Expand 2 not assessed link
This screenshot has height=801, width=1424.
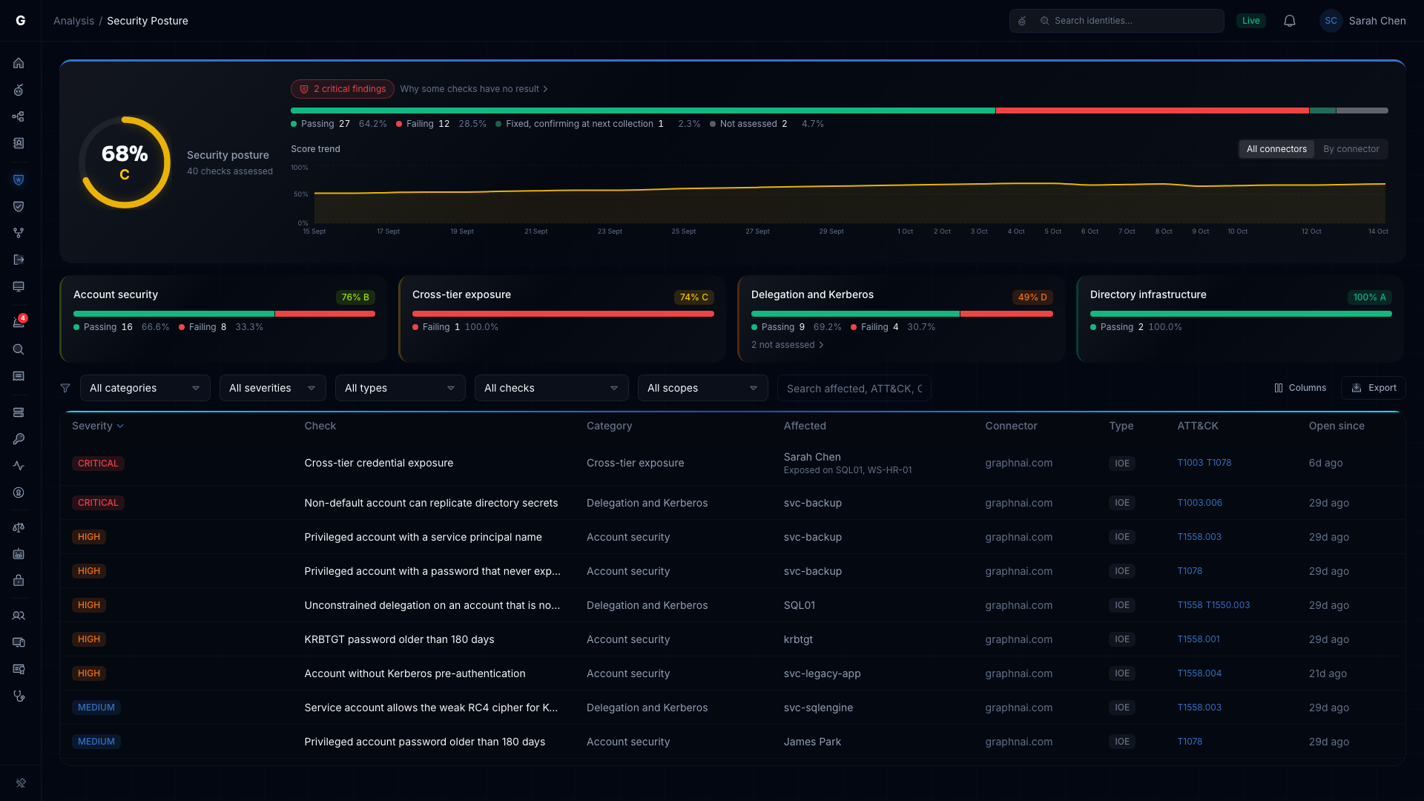tap(788, 345)
